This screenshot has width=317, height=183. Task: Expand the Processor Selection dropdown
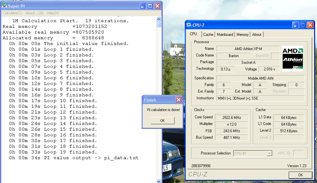[269, 154]
